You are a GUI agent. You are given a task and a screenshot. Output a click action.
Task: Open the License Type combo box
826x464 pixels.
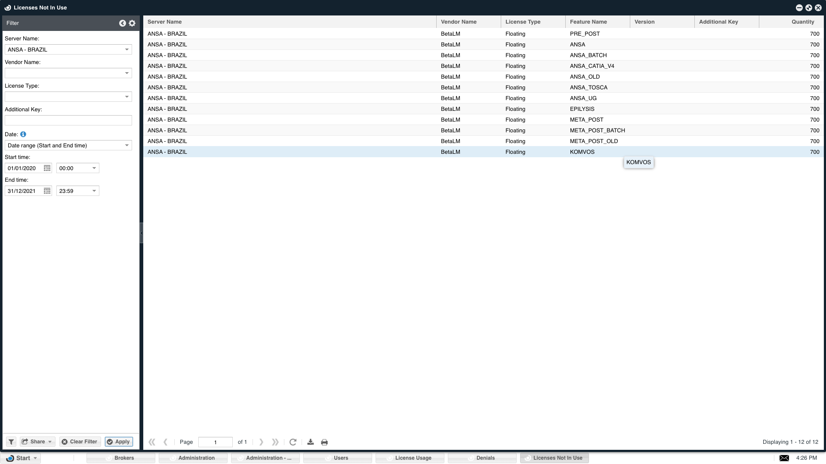pos(127,97)
